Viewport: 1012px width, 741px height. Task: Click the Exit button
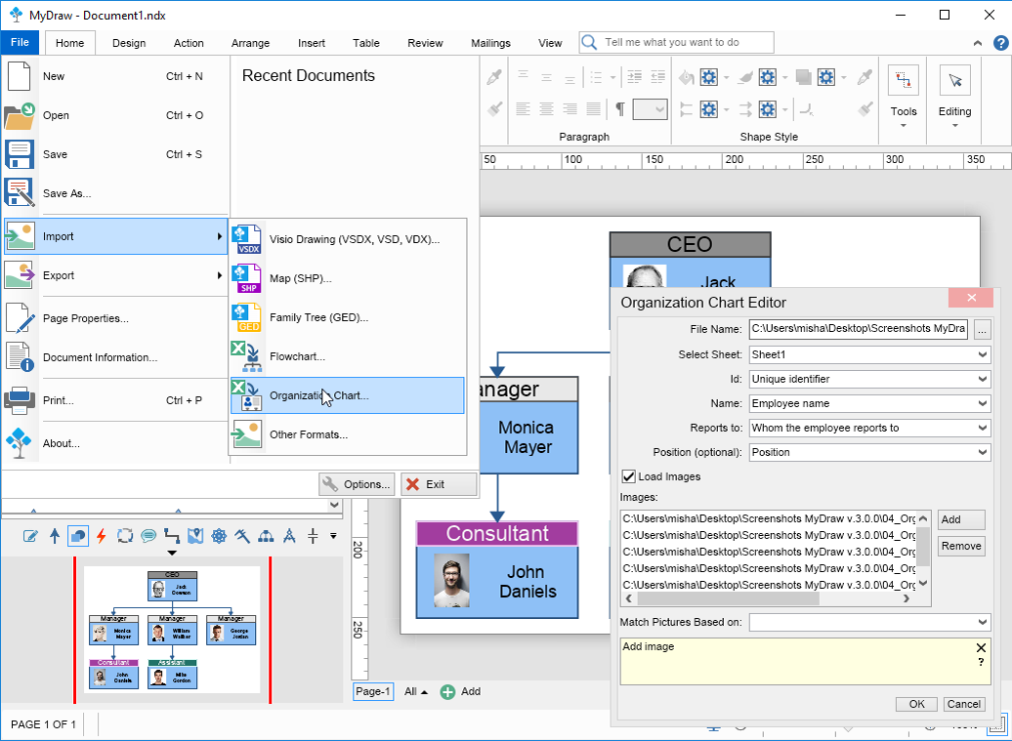(439, 484)
